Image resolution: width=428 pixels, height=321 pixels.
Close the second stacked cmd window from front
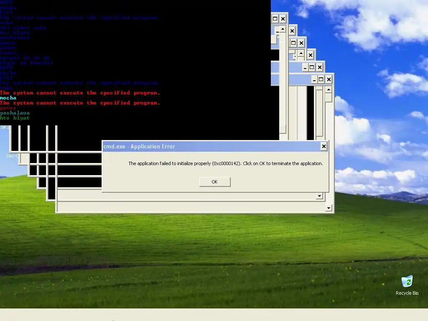click(320, 67)
